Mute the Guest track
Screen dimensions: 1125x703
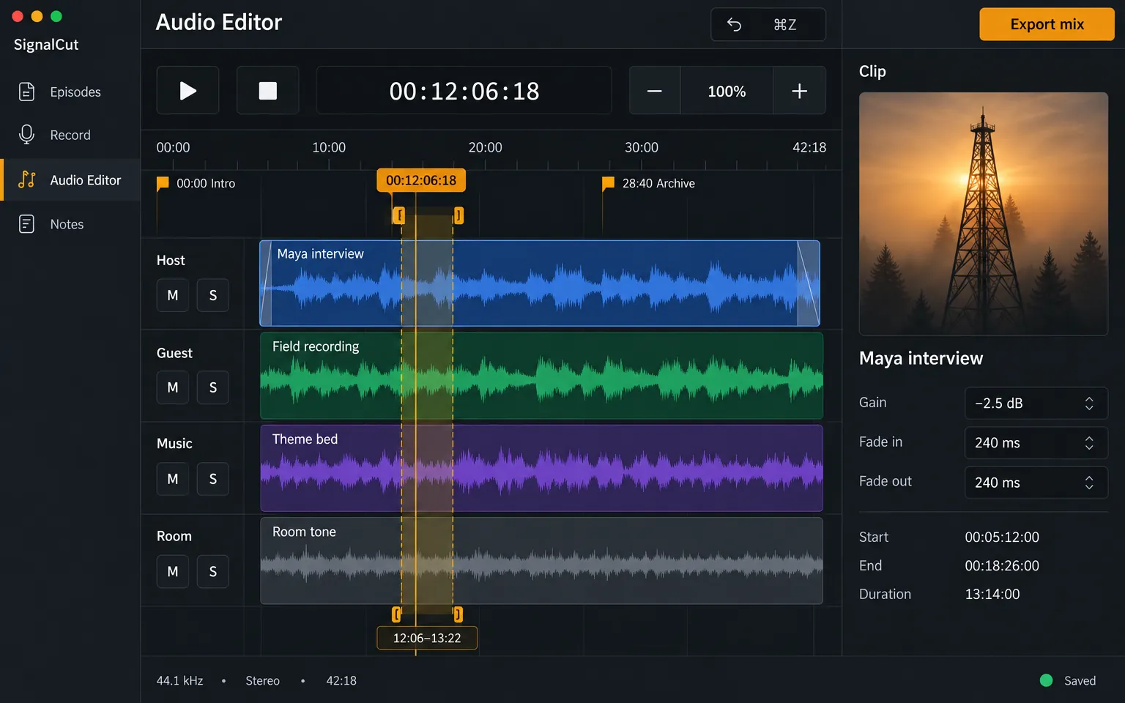point(173,387)
